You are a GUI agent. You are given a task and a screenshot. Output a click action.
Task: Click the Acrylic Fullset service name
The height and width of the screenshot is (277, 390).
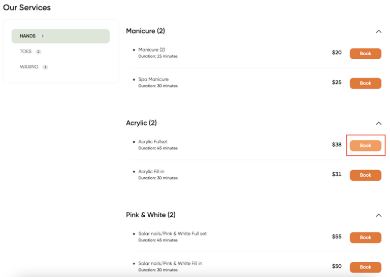click(153, 142)
